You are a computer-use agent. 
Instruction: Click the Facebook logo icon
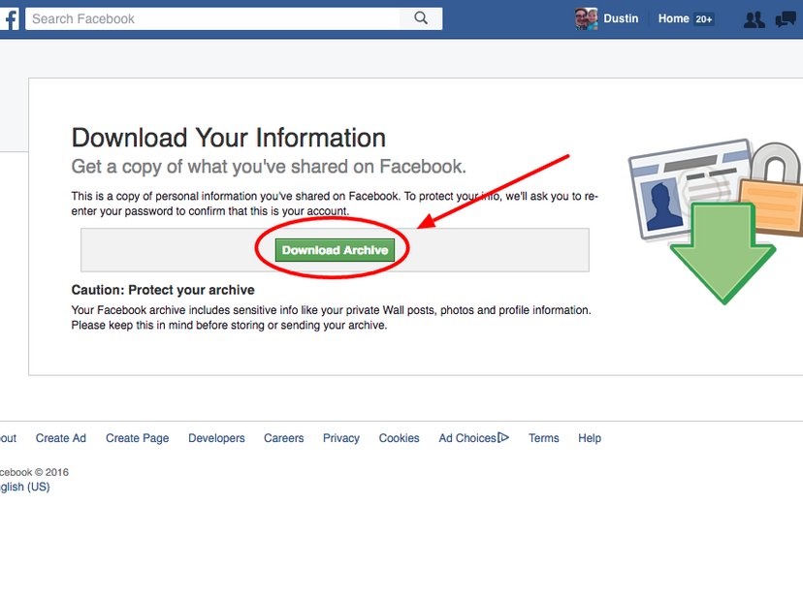coord(8,18)
